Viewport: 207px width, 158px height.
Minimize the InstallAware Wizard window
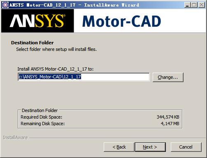click(187, 5)
